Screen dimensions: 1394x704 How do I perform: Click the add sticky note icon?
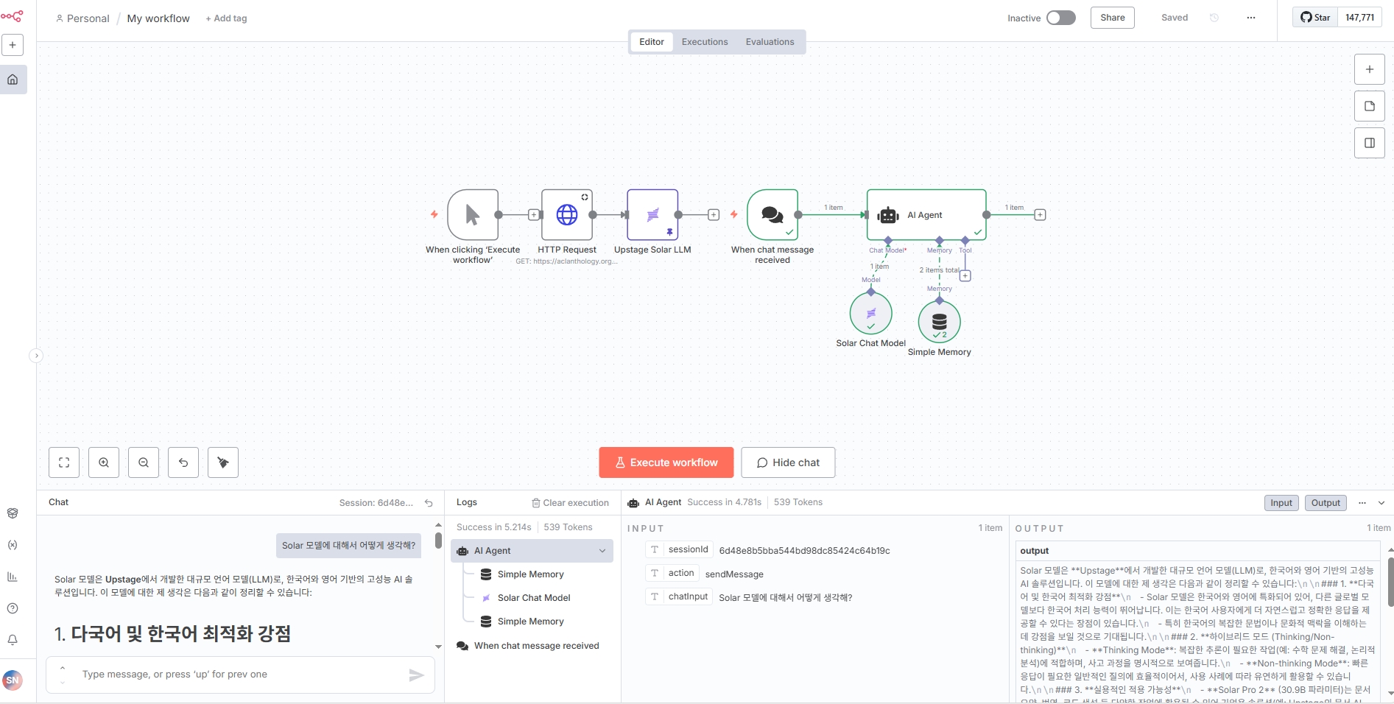click(1370, 106)
